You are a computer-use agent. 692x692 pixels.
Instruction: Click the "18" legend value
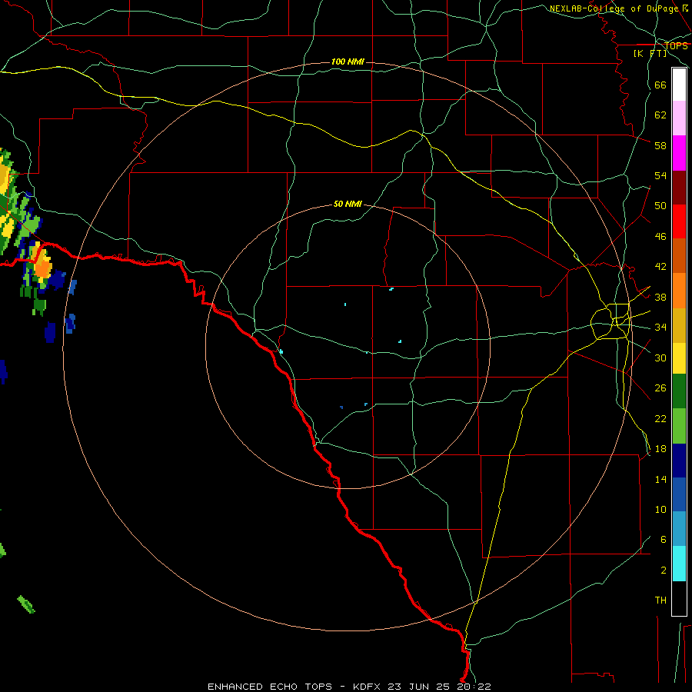coord(660,449)
